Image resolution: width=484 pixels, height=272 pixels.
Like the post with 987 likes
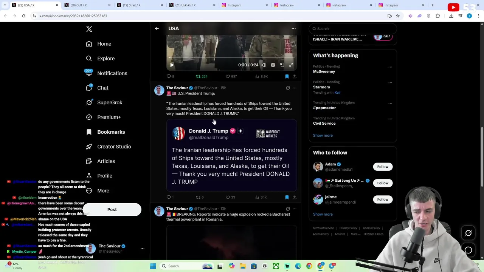pyautogui.click(x=231, y=76)
